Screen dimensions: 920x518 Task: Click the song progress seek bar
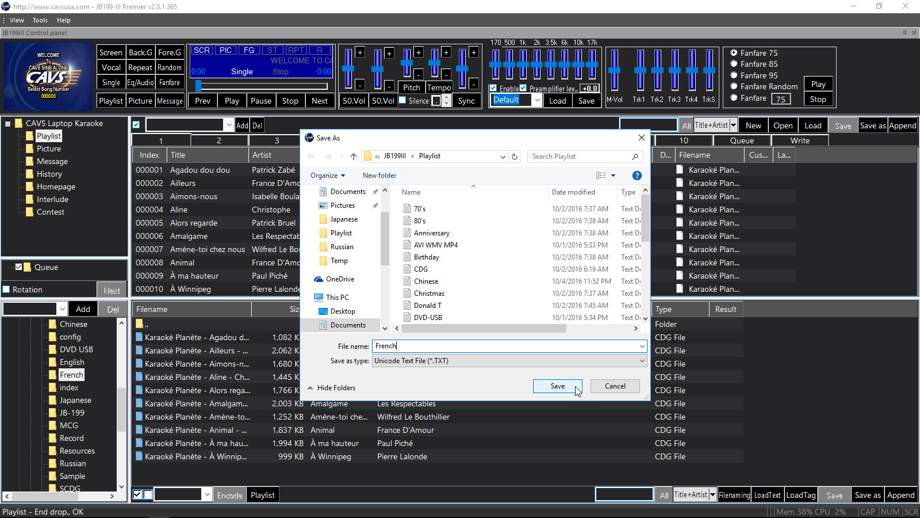(x=262, y=86)
